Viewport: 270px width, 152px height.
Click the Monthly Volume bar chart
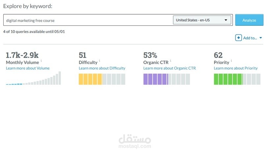click(x=33, y=79)
